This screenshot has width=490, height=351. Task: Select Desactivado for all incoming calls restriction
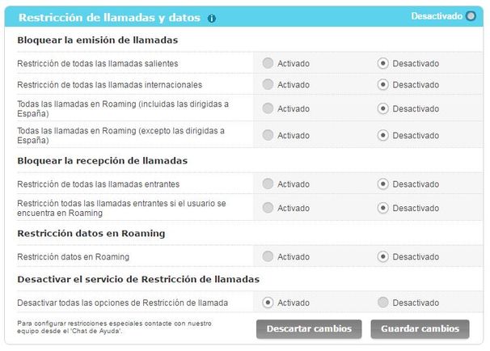(382, 184)
